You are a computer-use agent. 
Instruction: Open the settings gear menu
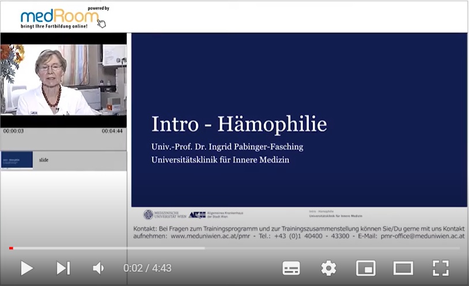coord(328,268)
